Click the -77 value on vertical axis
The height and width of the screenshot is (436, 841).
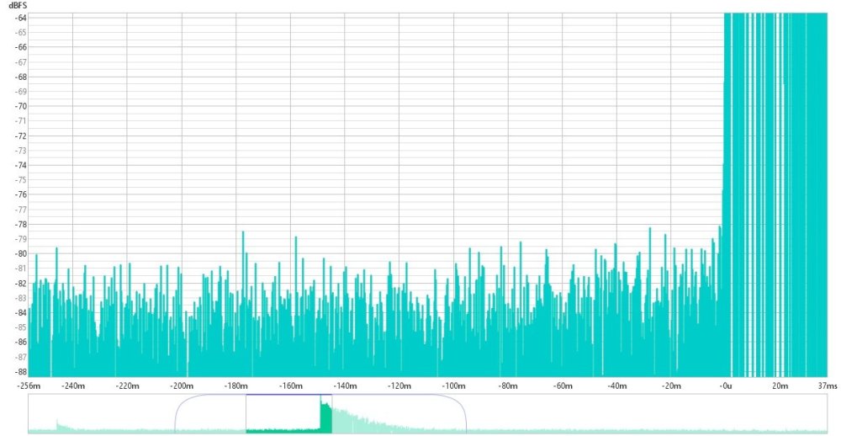[20, 210]
